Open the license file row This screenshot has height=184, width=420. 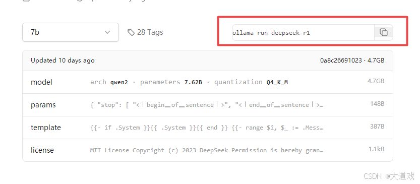coord(208,150)
